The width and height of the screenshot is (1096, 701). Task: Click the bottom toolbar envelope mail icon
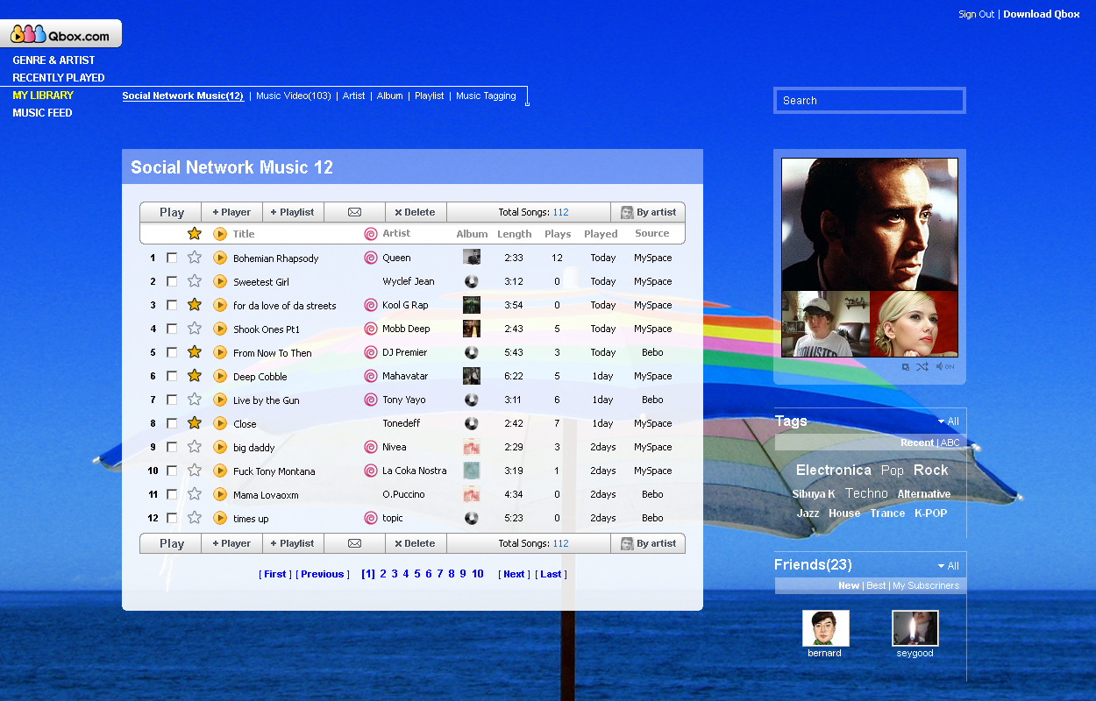(x=354, y=543)
